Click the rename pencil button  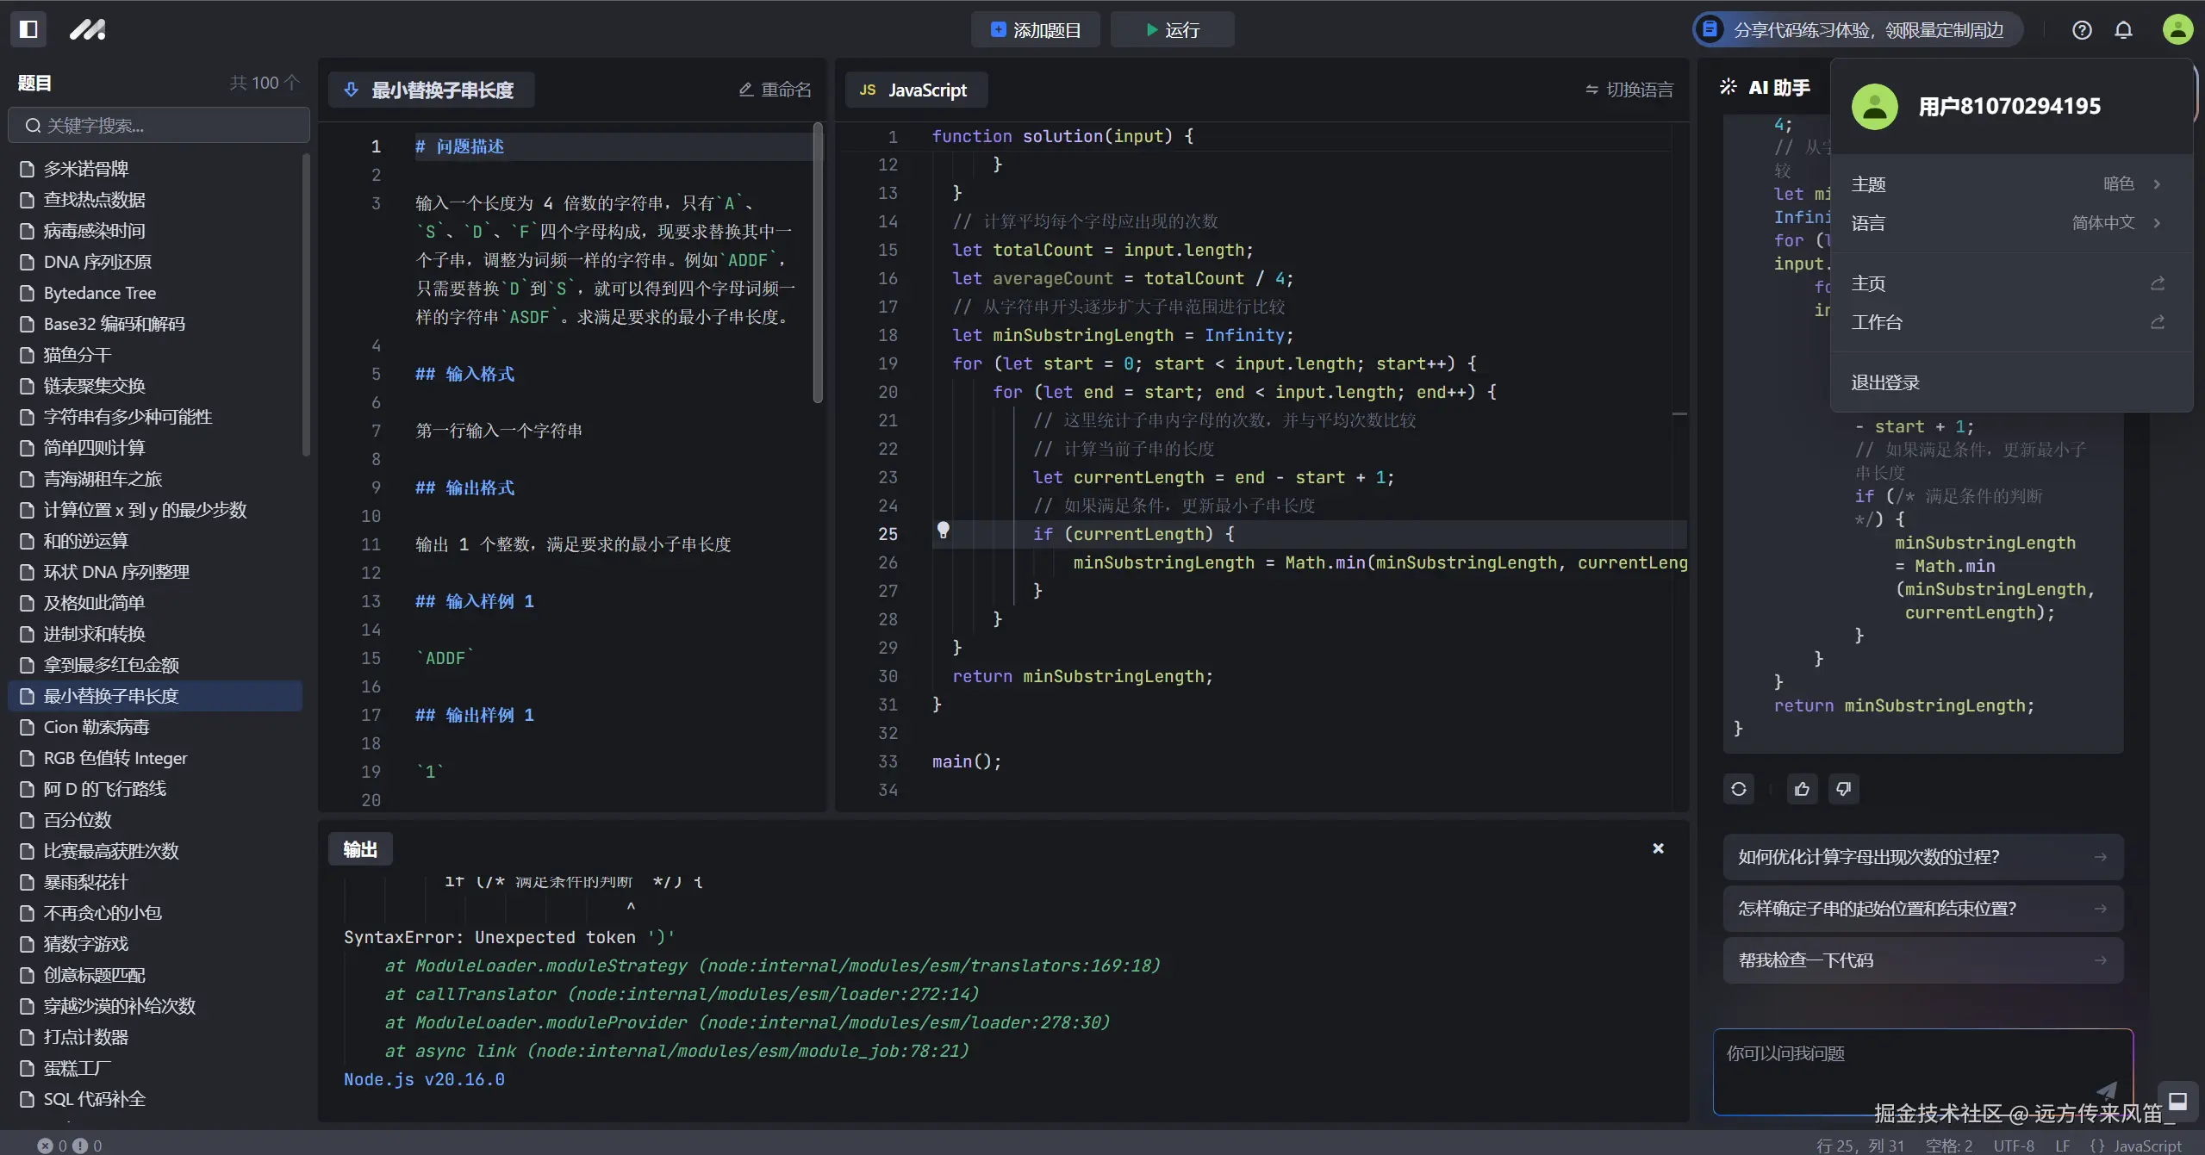point(775,90)
